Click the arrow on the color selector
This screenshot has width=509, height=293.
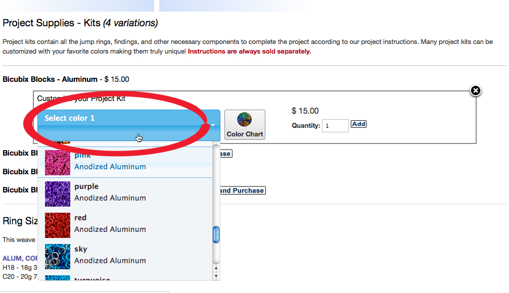point(214,125)
